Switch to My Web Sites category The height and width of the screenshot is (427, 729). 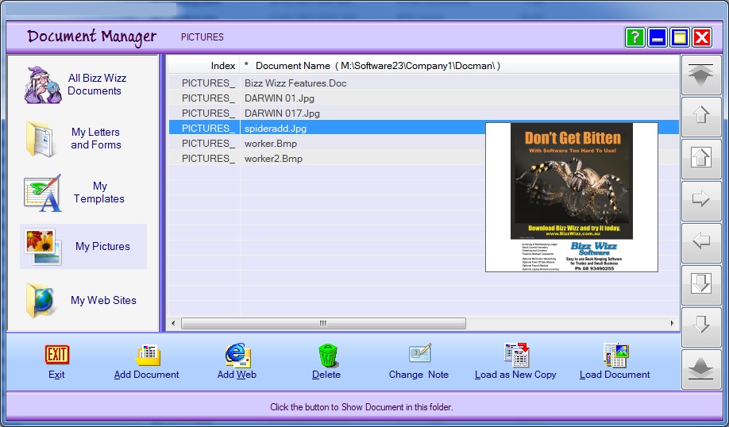click(x=103, y=300)
